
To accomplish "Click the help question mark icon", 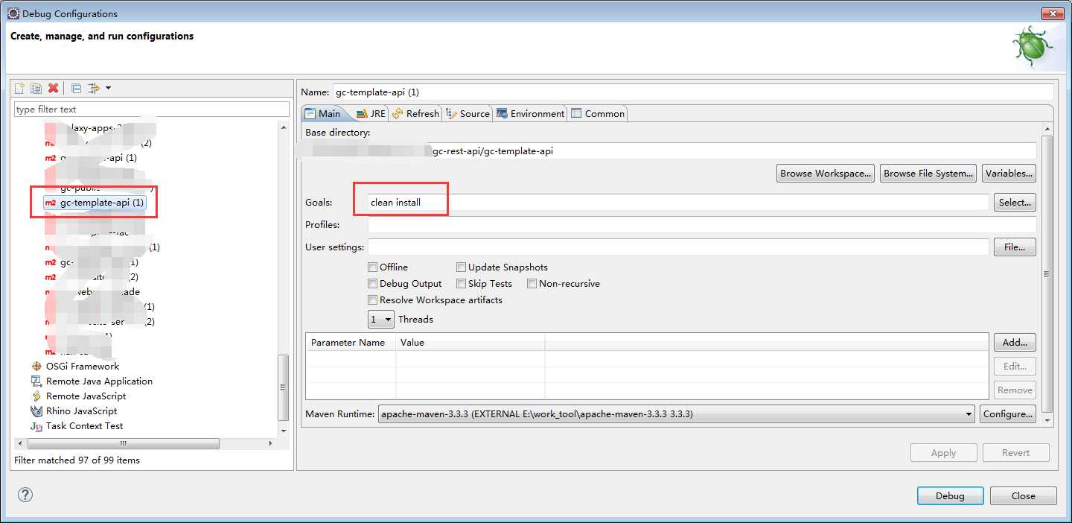I will [25, 495].
